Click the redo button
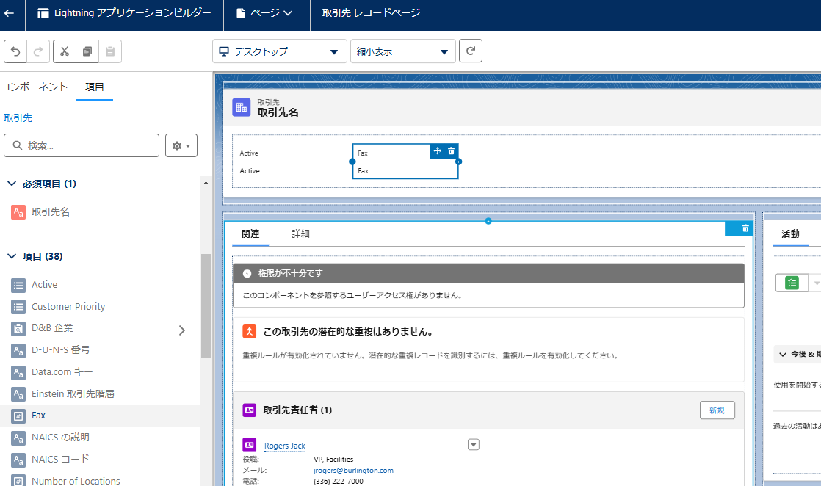This screenshot has height=486, width=821. coord(38,51)
